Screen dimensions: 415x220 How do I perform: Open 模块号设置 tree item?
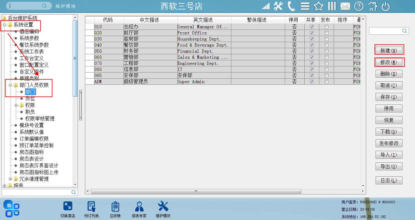tap(32, 125)
